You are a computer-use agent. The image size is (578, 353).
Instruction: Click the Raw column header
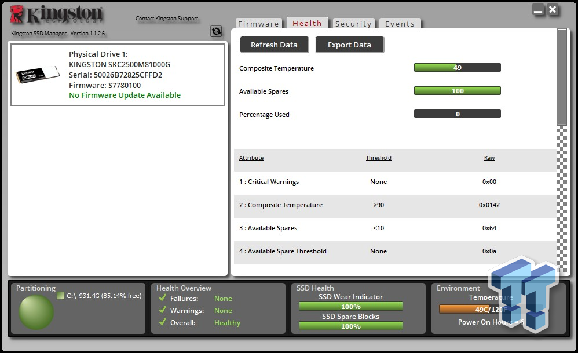click(489, 158)
